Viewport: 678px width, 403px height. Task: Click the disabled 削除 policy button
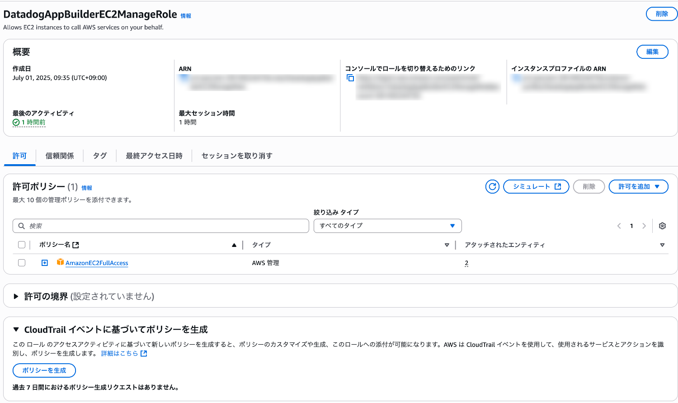pyautogui.click(x=589, y=186)
